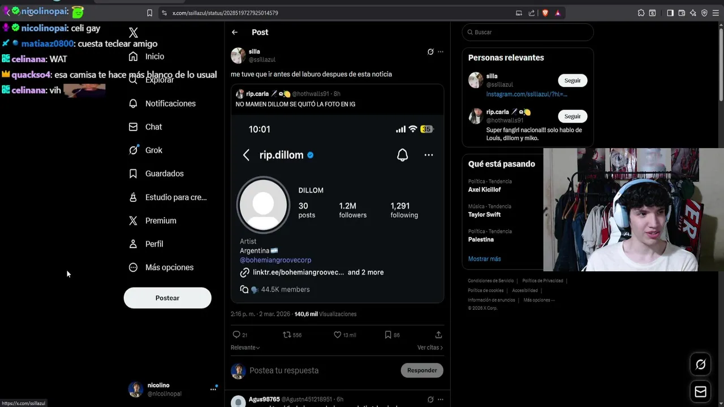This screenshot has width=724, height=407.
Task: Open the Brave Wallet icon
Action: (x=682, y=13)
